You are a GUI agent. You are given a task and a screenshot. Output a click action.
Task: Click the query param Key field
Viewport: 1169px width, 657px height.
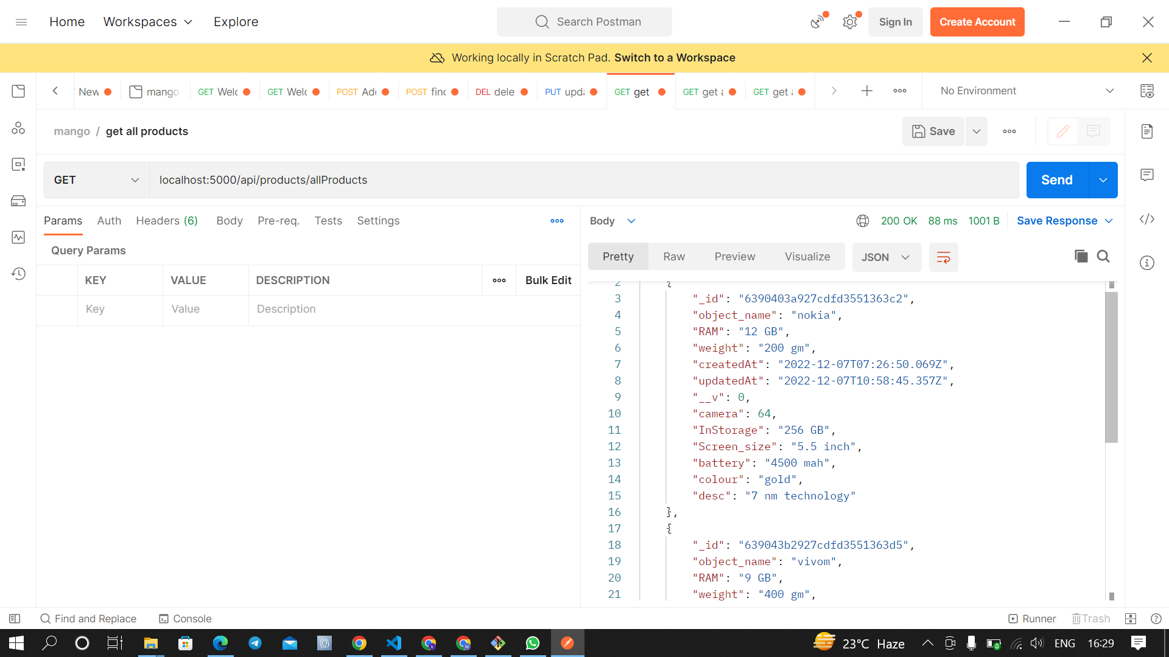[x=120, y=309]
